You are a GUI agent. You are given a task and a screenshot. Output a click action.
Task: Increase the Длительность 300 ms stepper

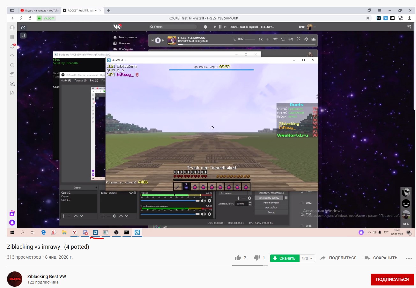click(x=250, y=203)
